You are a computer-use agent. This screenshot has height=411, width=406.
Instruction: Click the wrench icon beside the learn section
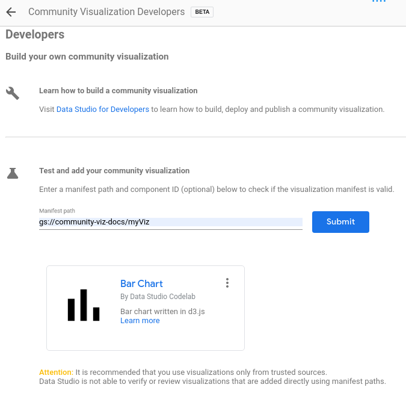(13, 93)
